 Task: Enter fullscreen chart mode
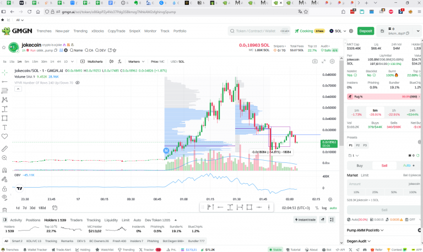[323, 62]
